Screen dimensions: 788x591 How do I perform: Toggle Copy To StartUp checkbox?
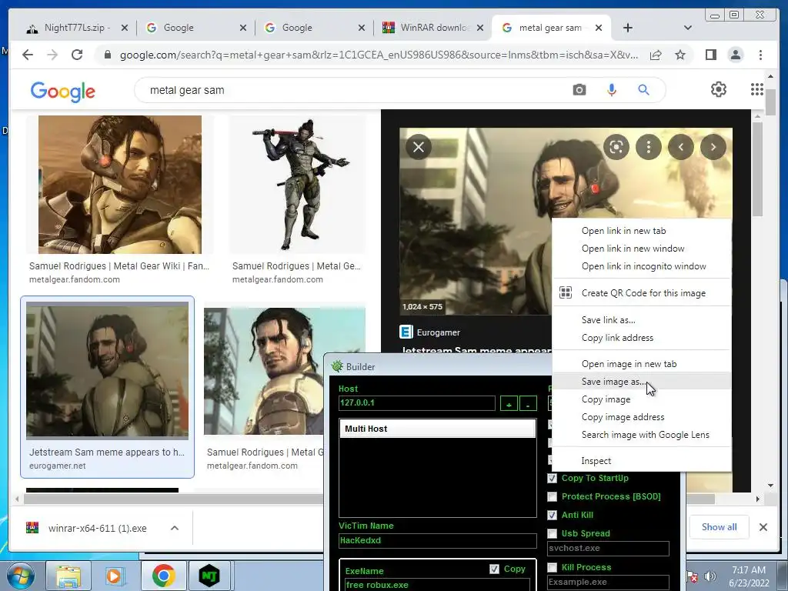pos(552,478)
